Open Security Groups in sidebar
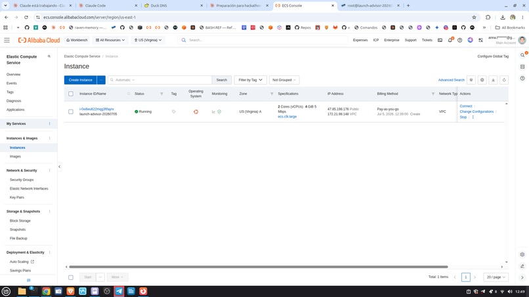The height and width of the screenshot is (297, 529). point(22,180)
